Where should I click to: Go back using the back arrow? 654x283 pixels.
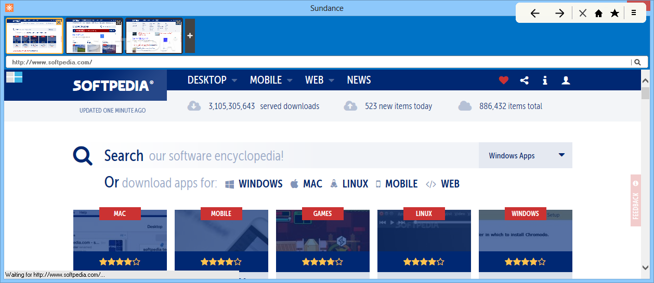pos(535,14)
